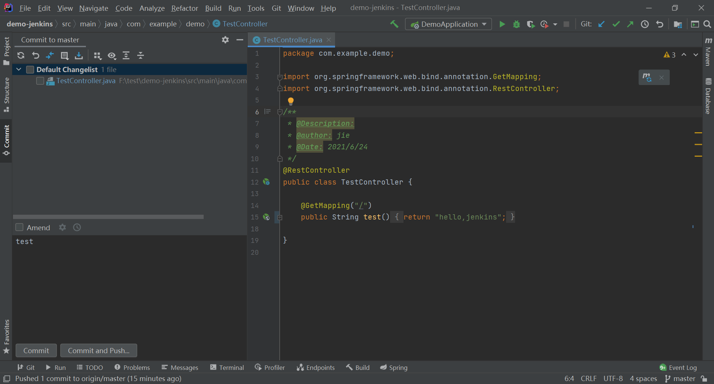Open the Refactor menu
The width and height of the screenshot is (714, 384).
(184, 8)
